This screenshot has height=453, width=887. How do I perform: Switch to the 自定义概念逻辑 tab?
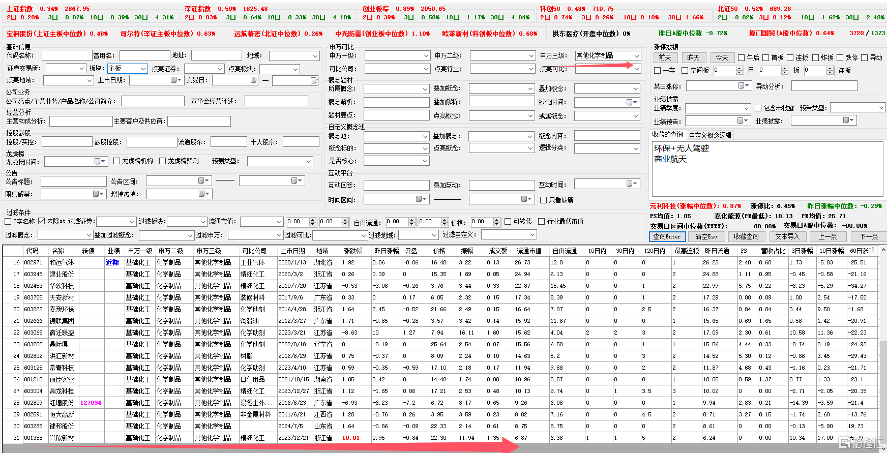pyautogui.click(x=710, y=135)
